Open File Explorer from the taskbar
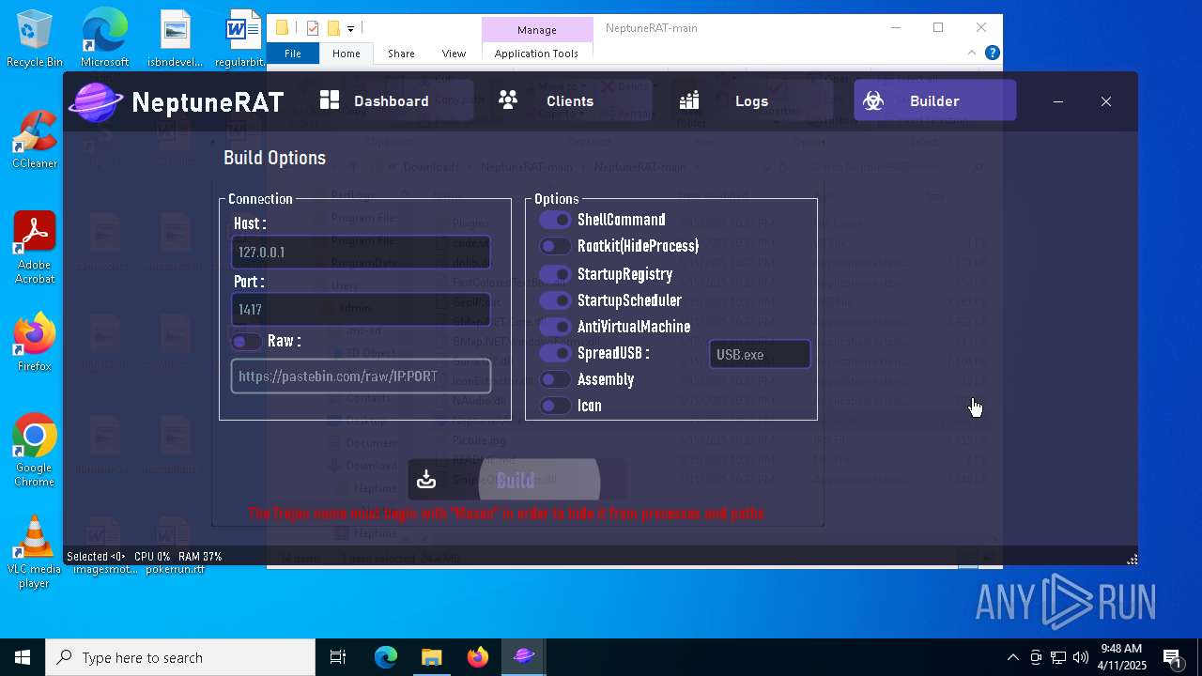This screenshot has height=676, width=1202. (431, 657)
